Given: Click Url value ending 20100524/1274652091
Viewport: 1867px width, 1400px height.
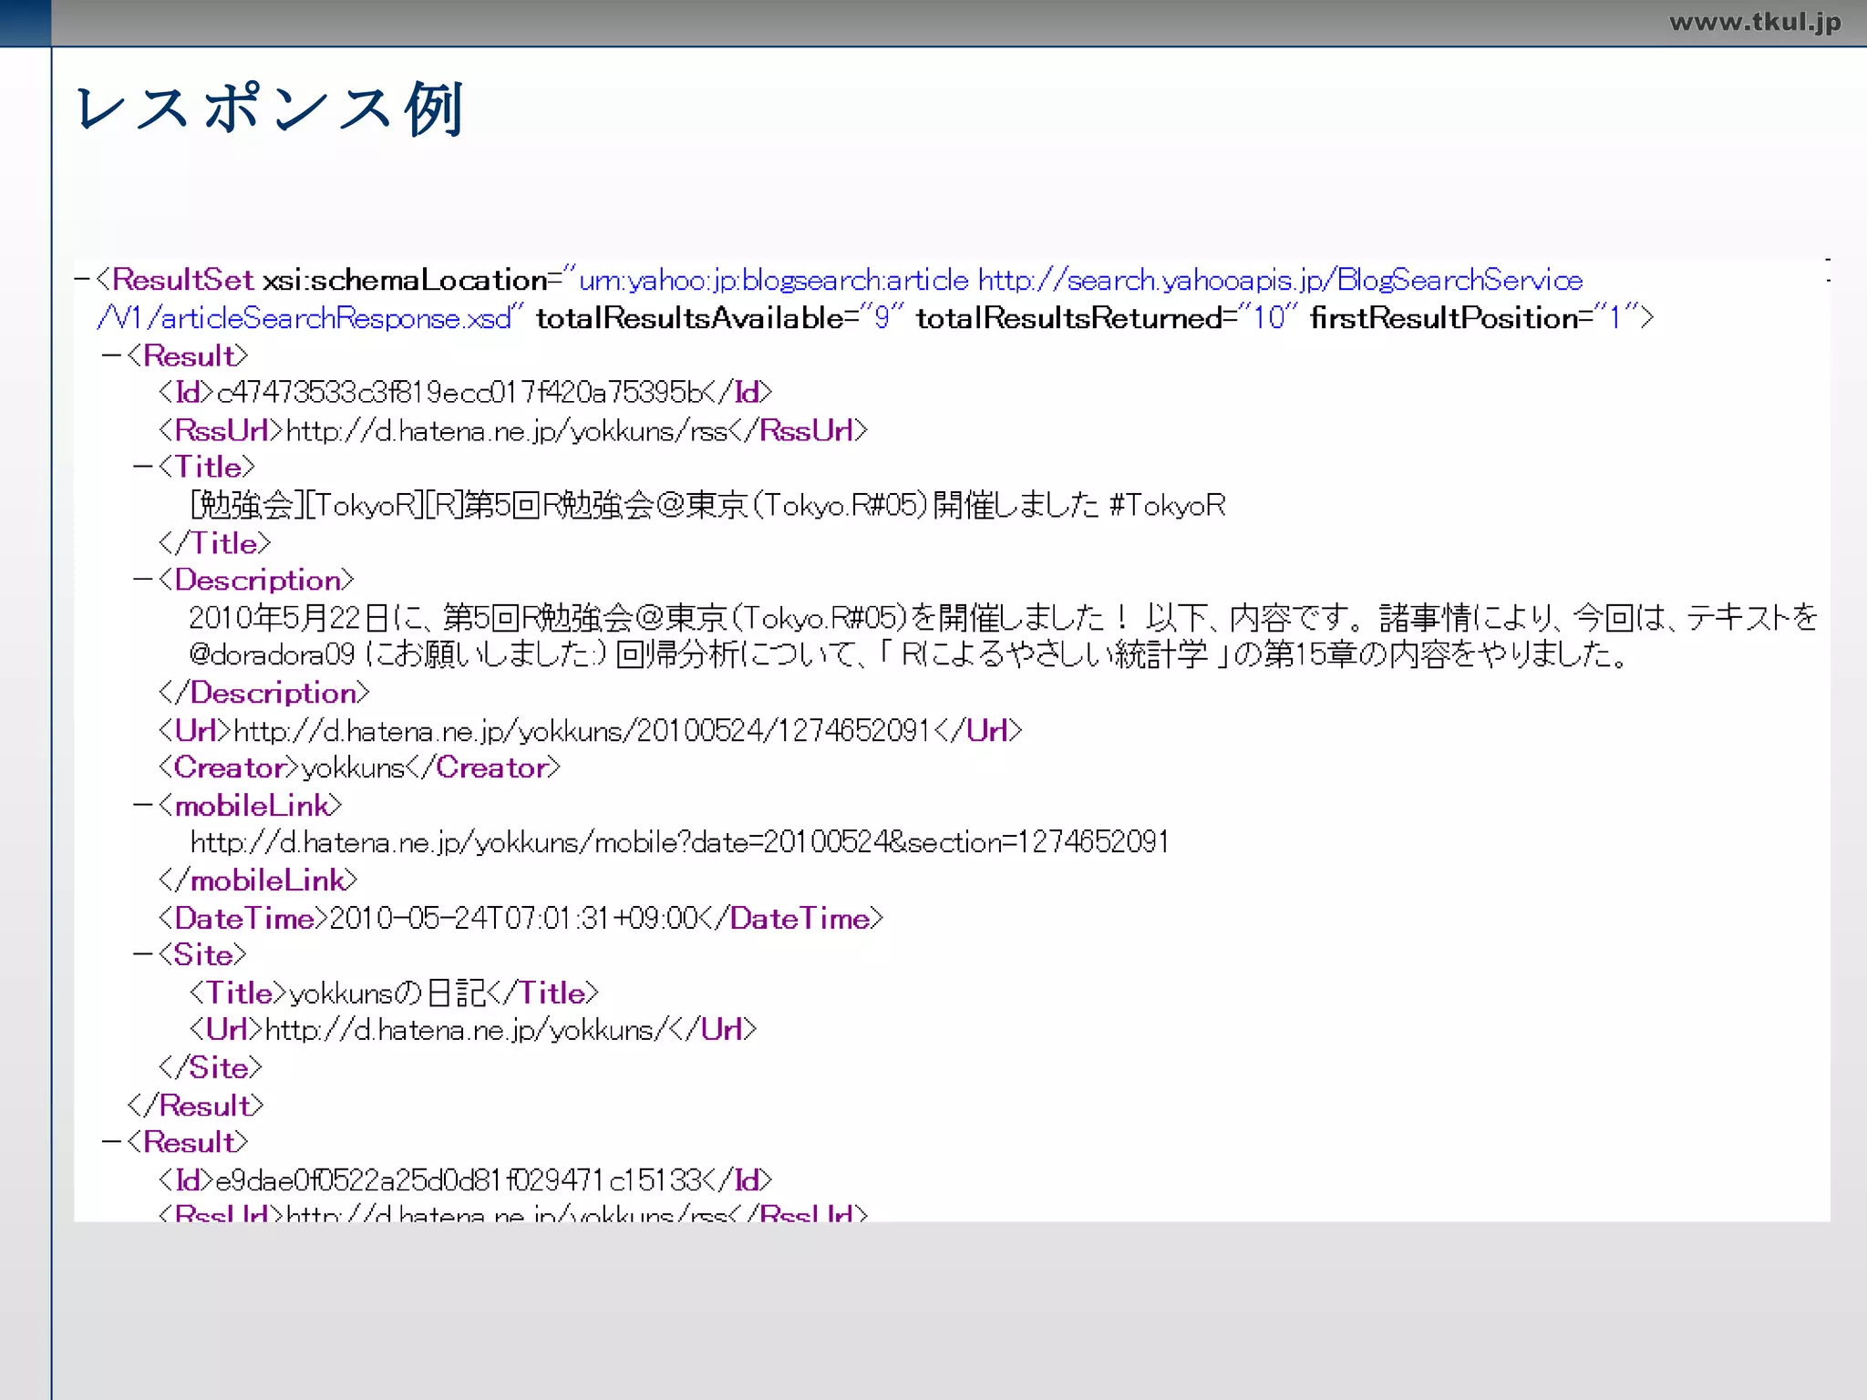Looking at the screenshot, I should (582, 731).
